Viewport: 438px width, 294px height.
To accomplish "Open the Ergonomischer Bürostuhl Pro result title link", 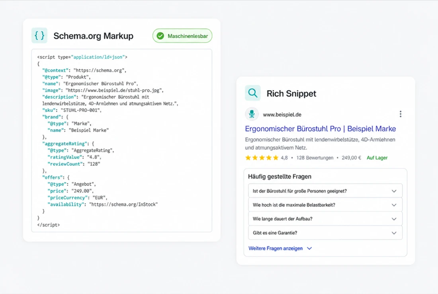I will coord(321,129).
